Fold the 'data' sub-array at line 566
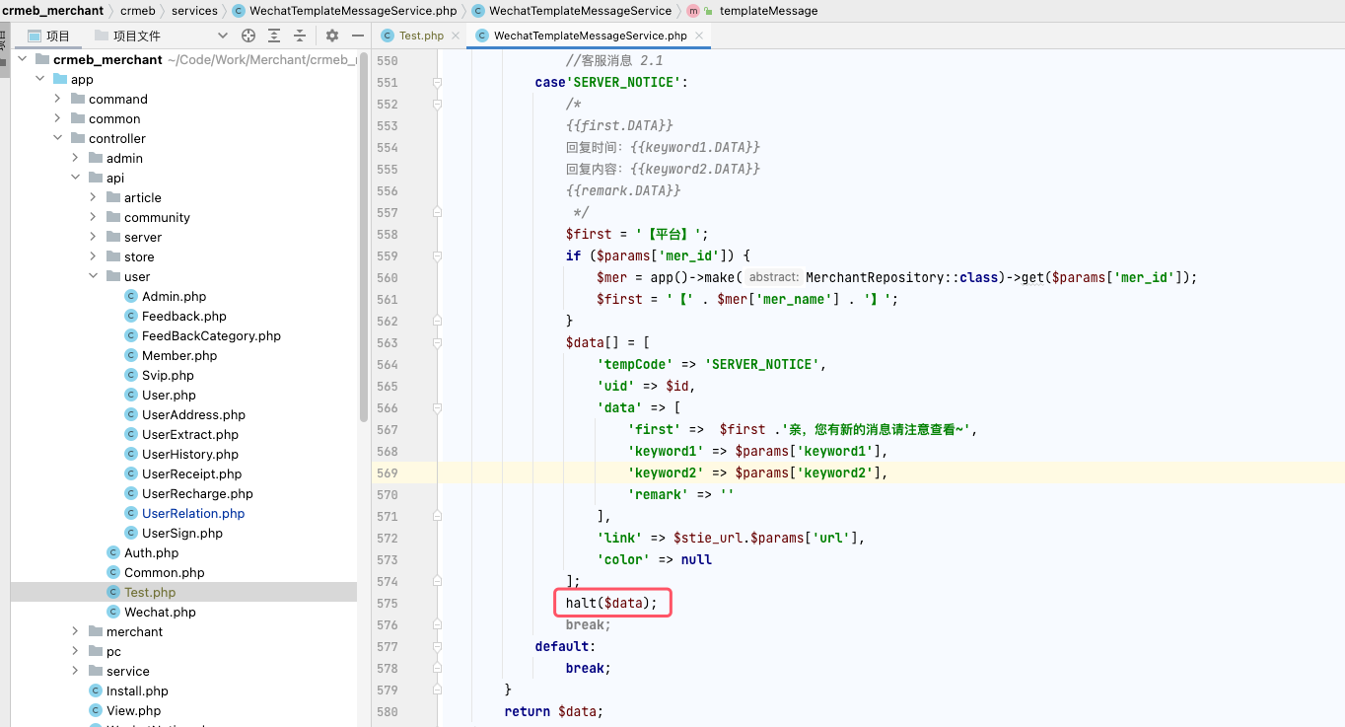 click(437, 407)
